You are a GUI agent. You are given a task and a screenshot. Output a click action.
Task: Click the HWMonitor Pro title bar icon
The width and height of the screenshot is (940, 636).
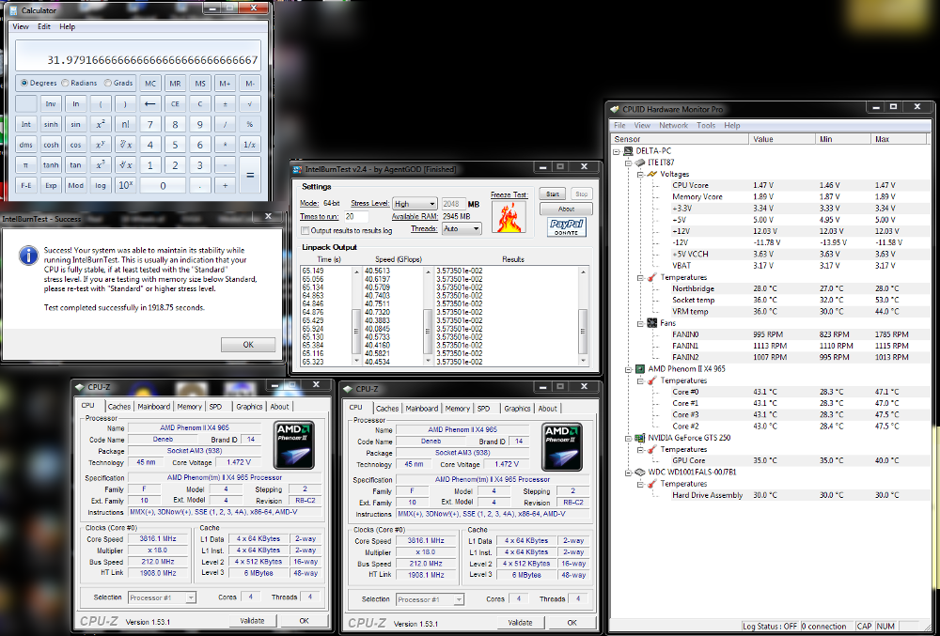[615, 109]
